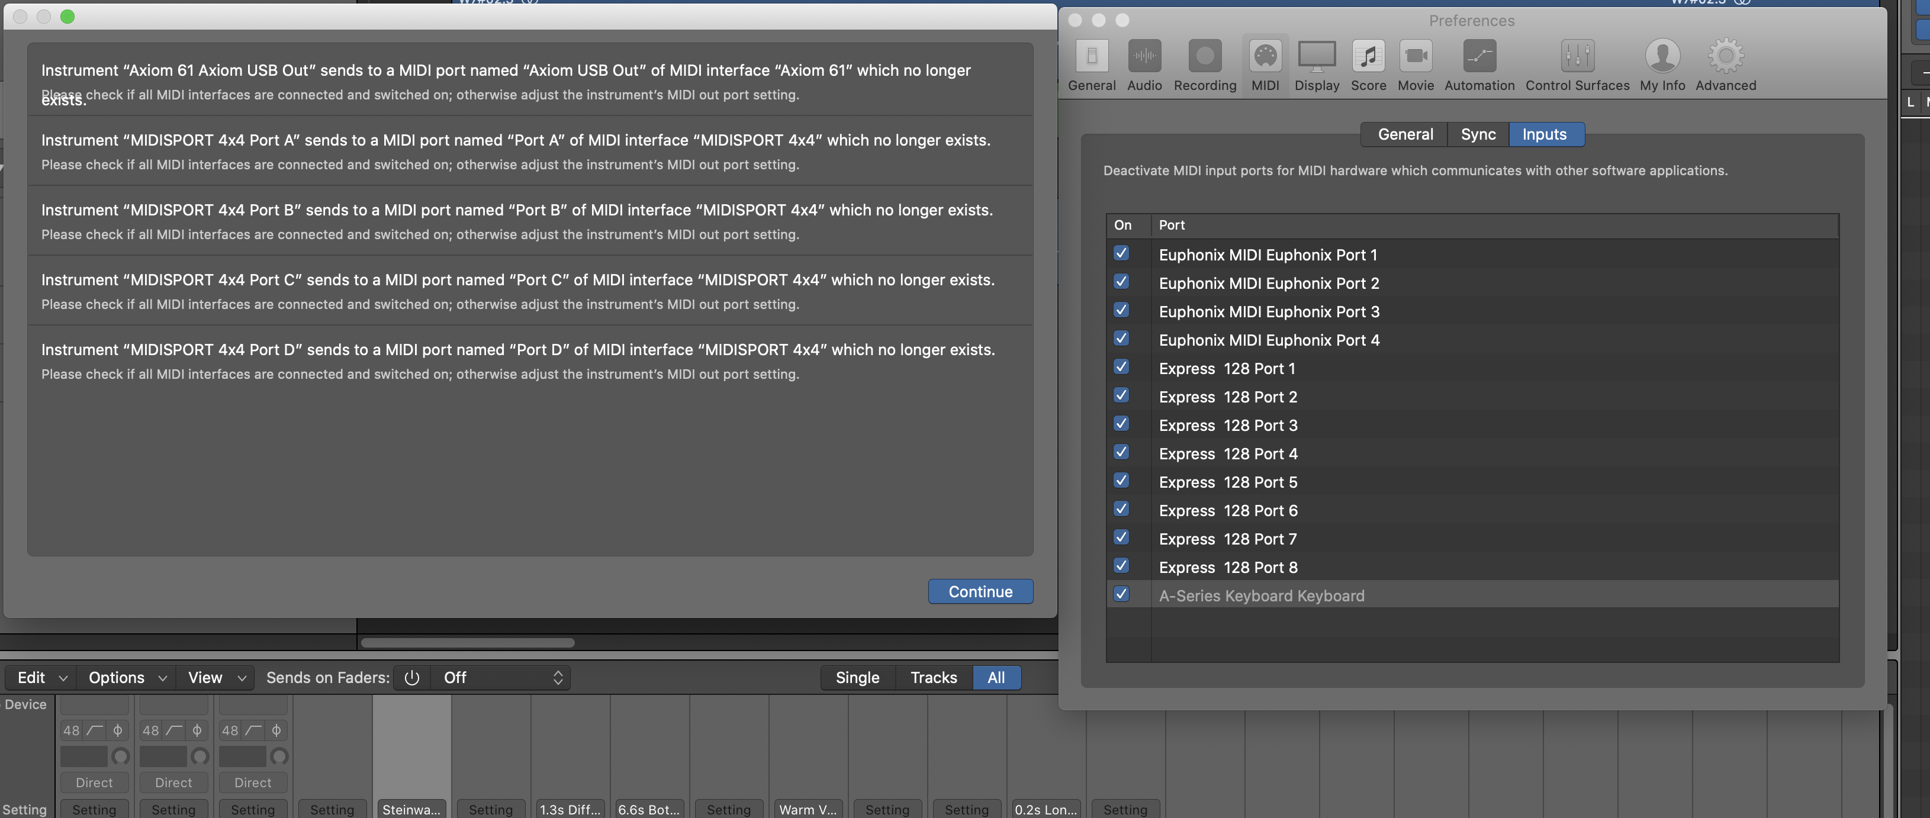Image resolution: width=1930 pixels, height=818 pixels.
Task: Disable Express 128 Port 5 input
Action: [1121, 481]
